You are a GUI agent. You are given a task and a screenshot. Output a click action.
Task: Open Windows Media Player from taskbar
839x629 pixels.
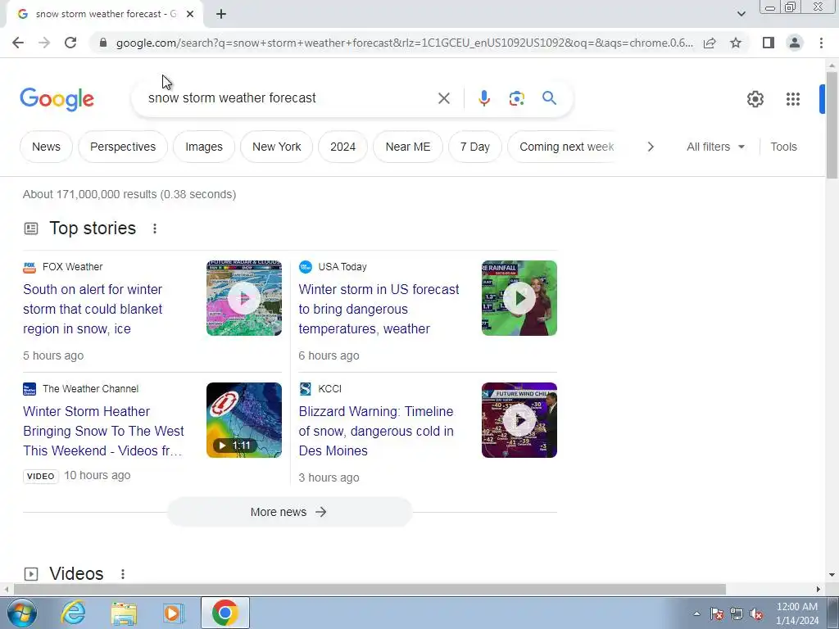pyautogui.click(x=173, y=613)
